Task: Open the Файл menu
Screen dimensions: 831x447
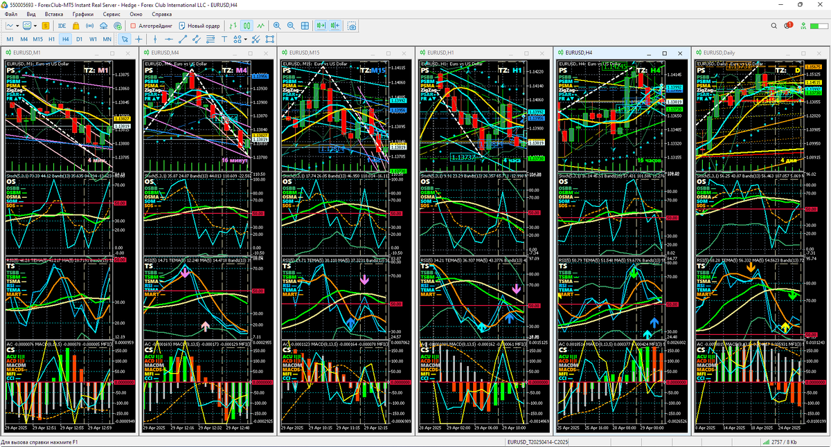Action: point(11,14)
